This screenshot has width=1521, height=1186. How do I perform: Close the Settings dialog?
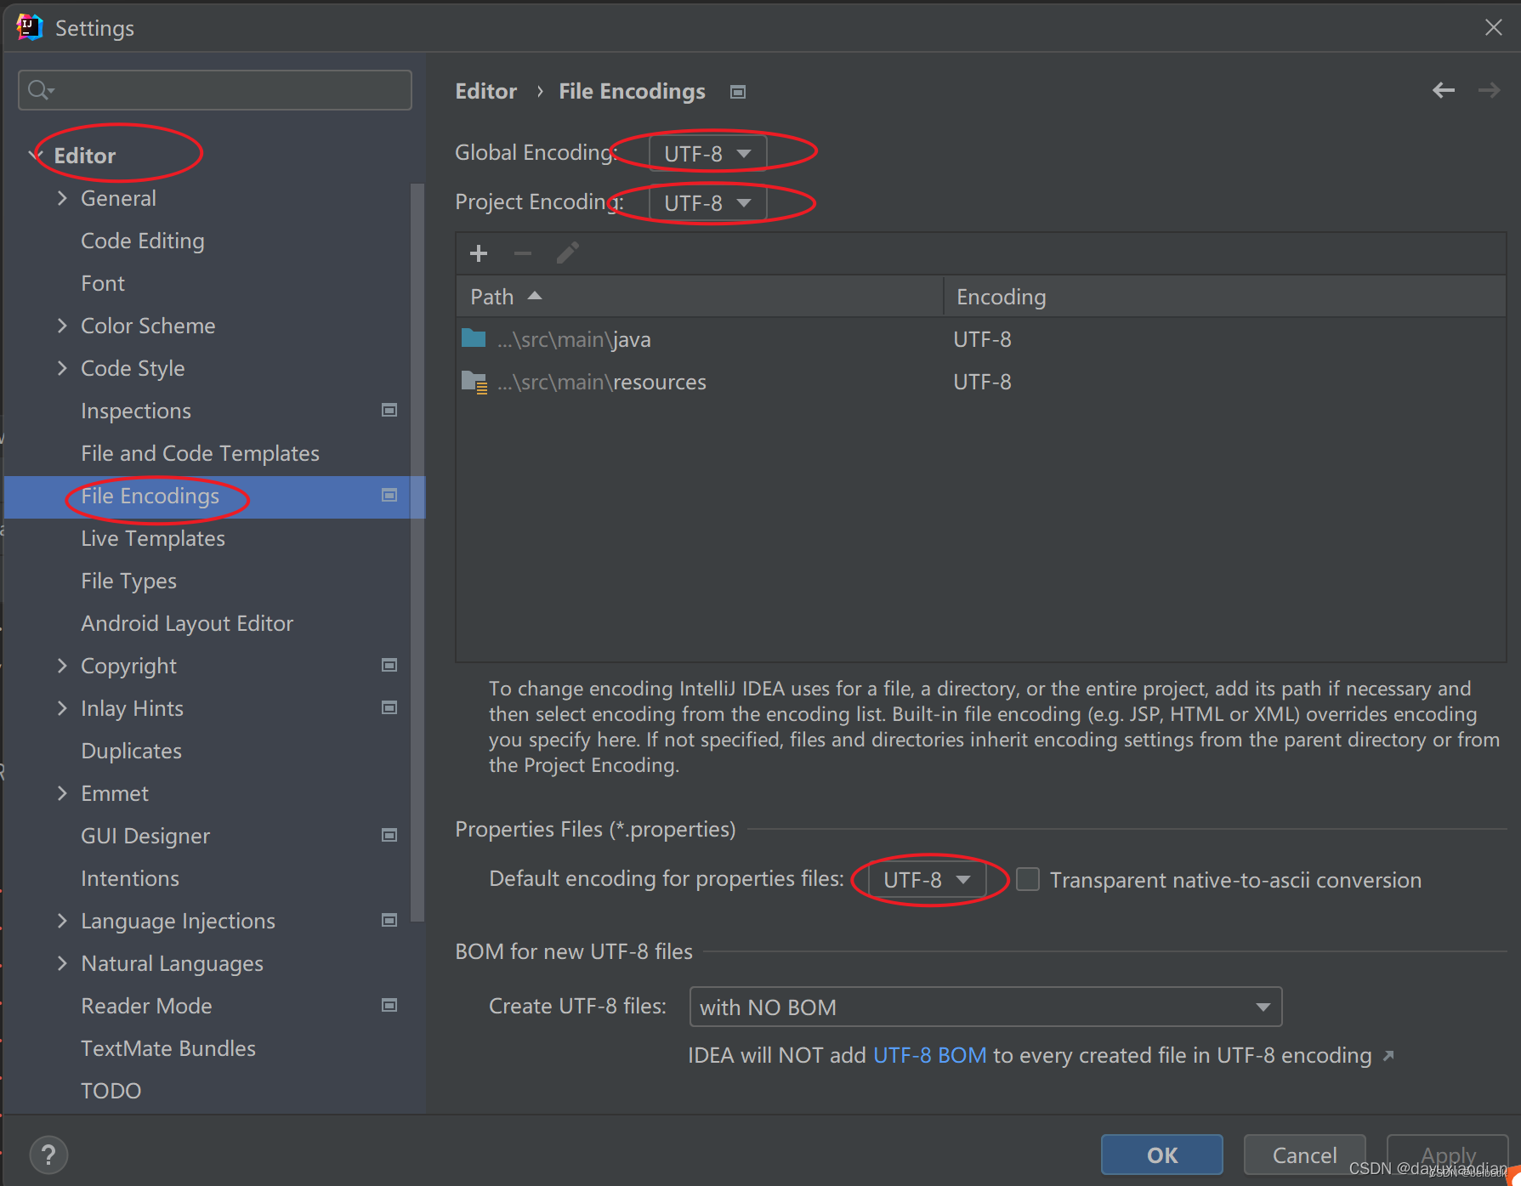1494,27
